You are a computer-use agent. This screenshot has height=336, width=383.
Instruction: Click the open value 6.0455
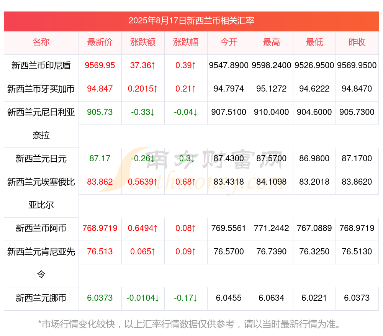click(x=229, y=298)
